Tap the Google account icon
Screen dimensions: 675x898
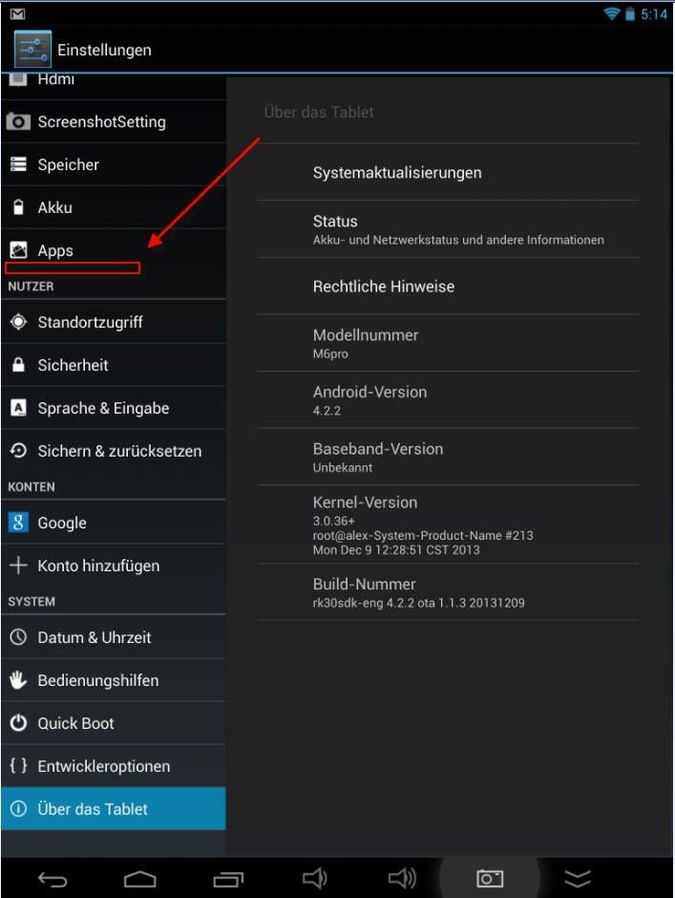(18, 523)
